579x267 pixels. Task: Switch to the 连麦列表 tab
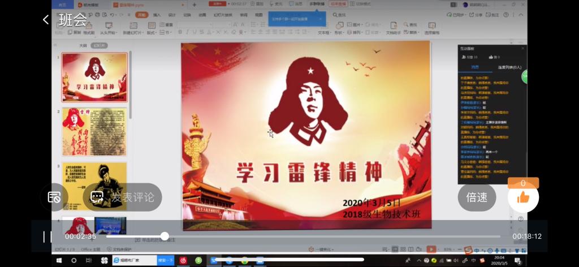point(509,67)
